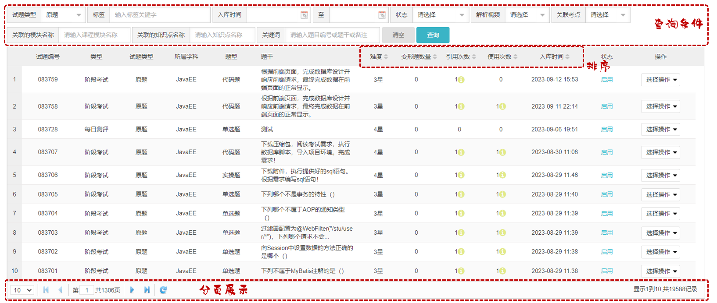Click 使用次数 info icon for 083703
Image resolution: width=717 pixels, height=303 pixels.
(x=502, y=233)
